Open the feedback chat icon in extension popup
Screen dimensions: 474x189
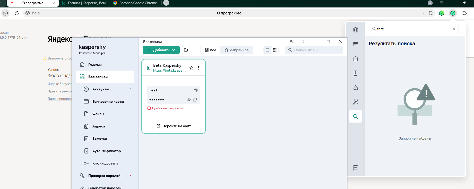(x=356, y=168)
